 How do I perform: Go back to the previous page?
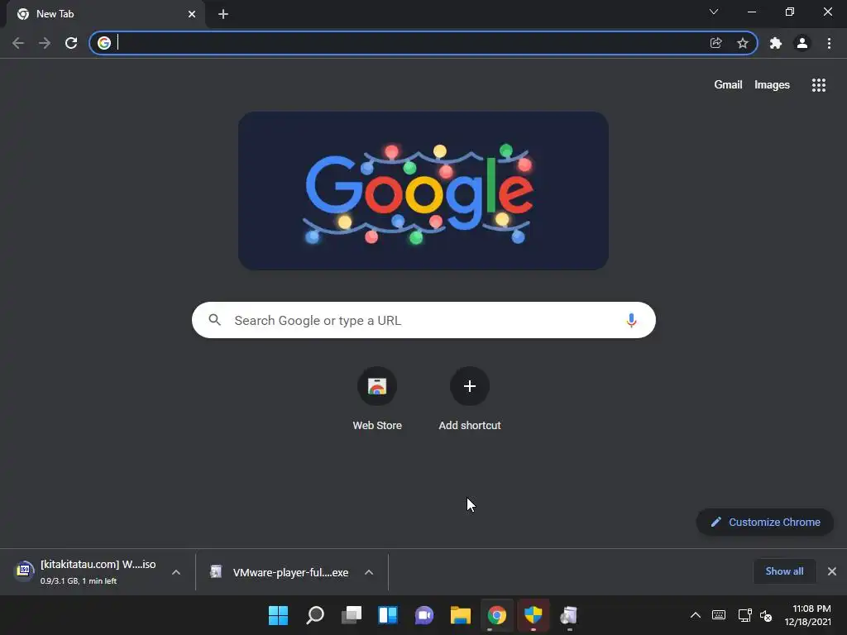click(x=18, y=43)
